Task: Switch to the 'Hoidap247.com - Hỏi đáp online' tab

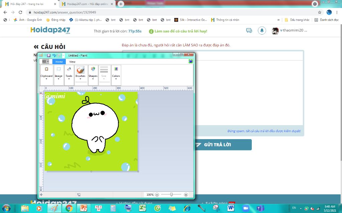Action: (87, 4)
